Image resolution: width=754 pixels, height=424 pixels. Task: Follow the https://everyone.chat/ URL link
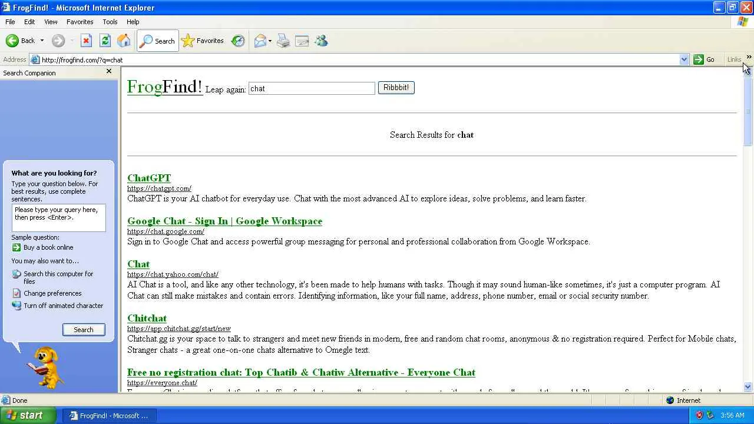162,383
